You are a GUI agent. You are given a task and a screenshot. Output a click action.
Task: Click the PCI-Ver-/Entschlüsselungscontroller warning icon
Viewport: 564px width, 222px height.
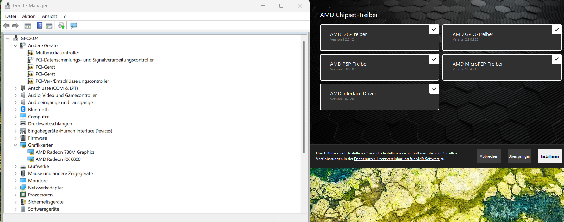[31, 81]
